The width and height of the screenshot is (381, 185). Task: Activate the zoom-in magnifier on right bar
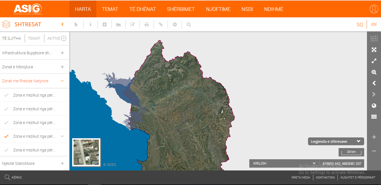[374, 72]
